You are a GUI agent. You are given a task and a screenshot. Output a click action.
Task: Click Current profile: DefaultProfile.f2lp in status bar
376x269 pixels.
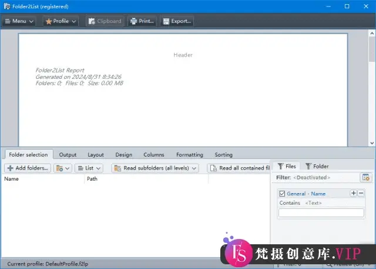pyautogui.click(x=48, y=264)
